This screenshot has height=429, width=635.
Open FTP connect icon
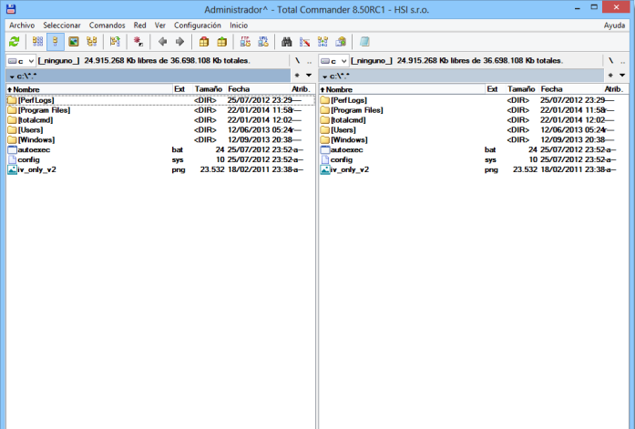coord(245,42)
